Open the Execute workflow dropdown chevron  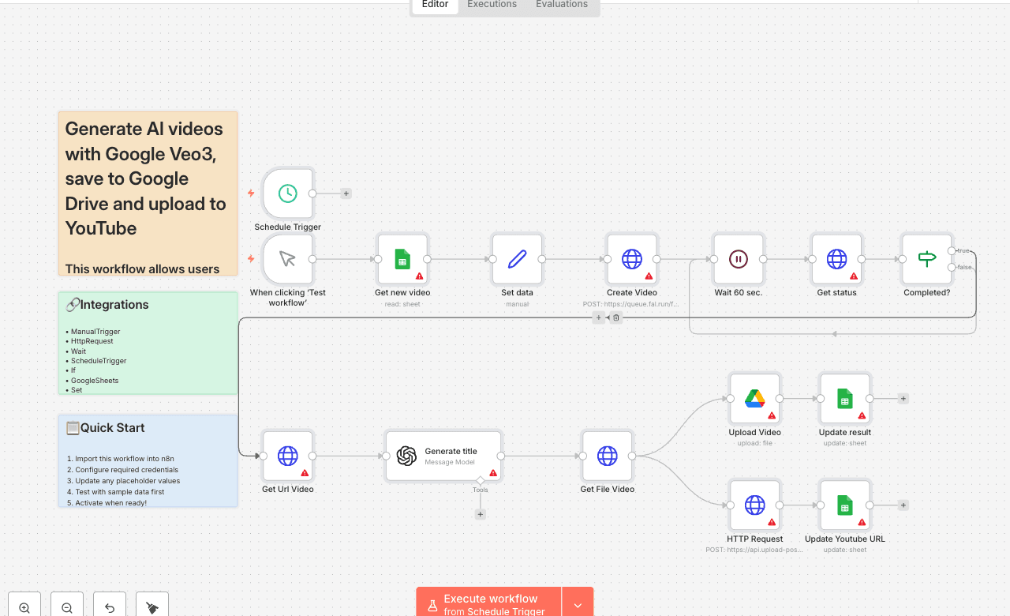(578, 601)
